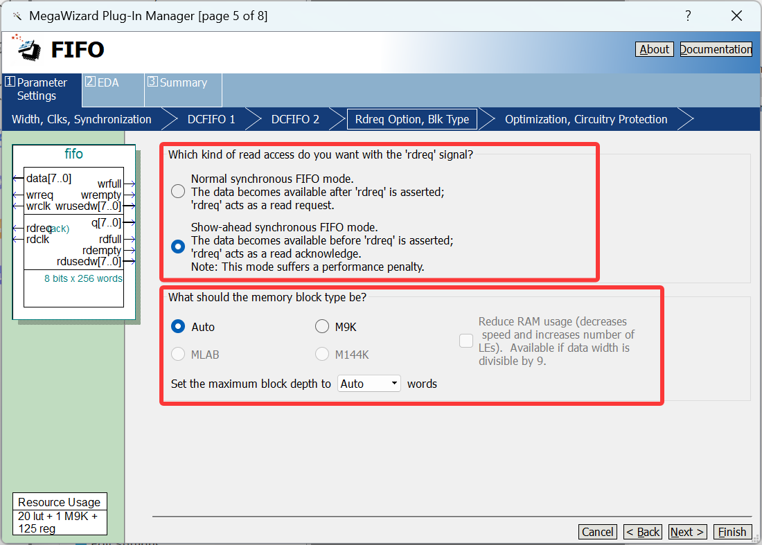The image size is (762, 545).
Task: Click the '8 bits x 256 words' label
Action: coord(83,278)
